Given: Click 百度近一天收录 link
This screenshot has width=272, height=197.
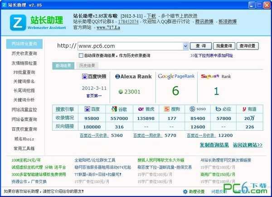Looking at the screenshot, I should pos(94,135).
